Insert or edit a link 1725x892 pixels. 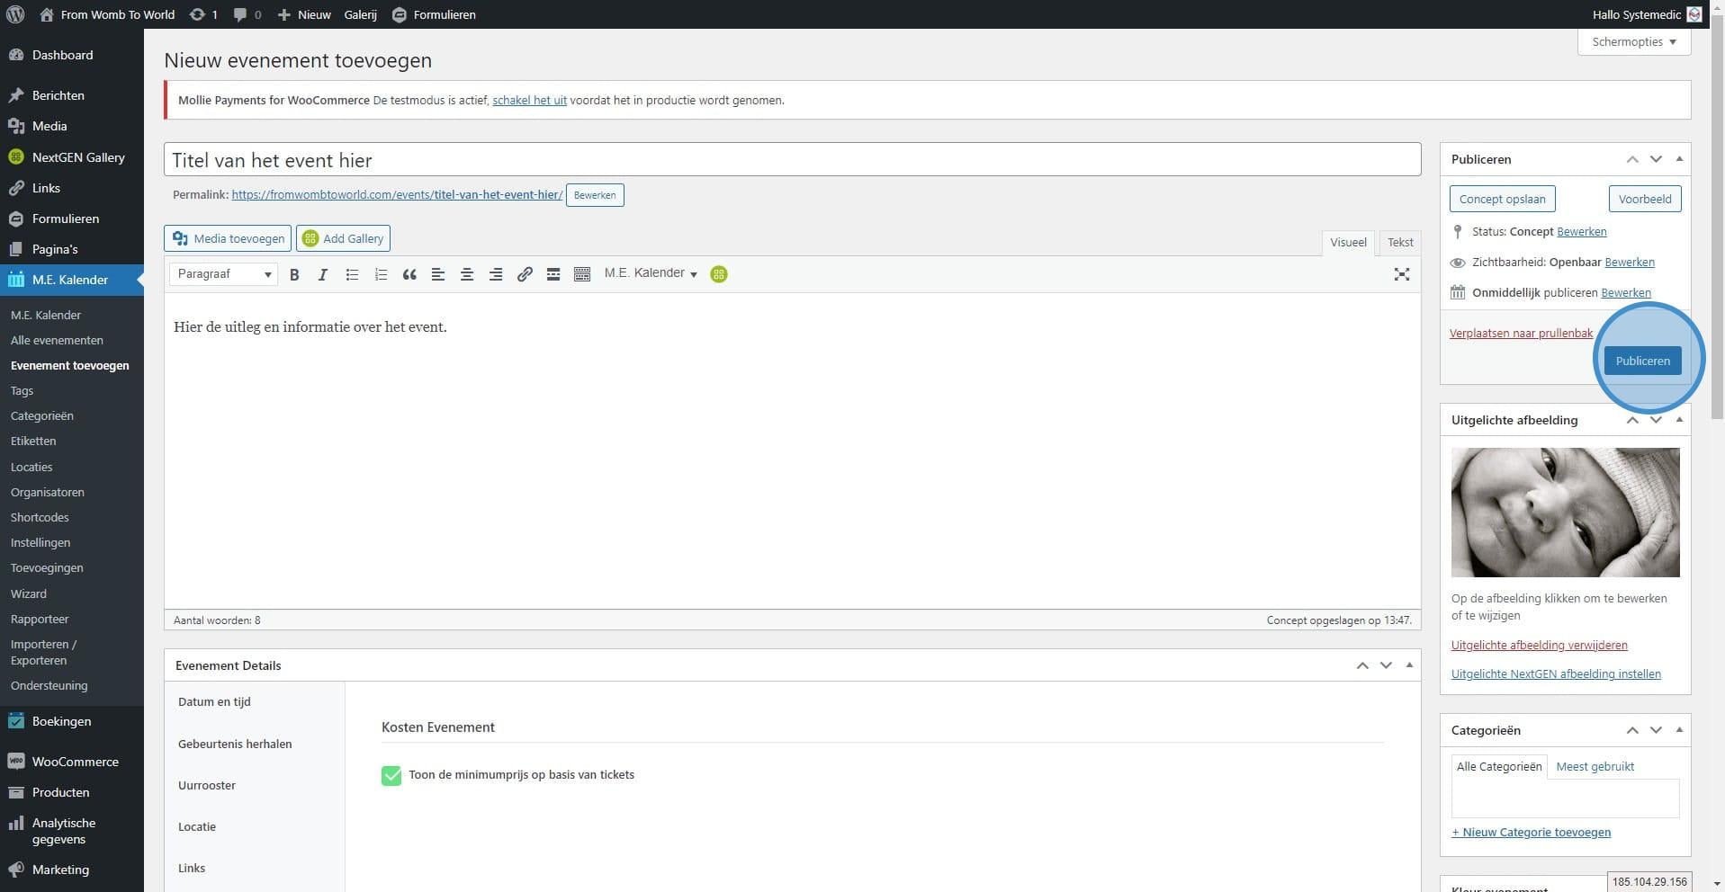coord(525,274)
